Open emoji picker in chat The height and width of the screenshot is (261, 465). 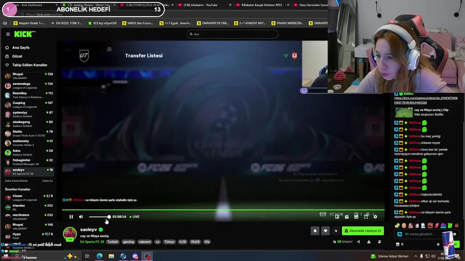tap(454, 234)
